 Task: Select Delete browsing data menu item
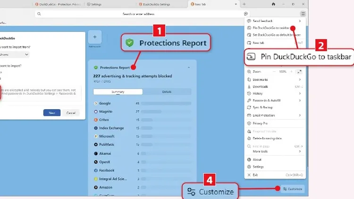[275, 138]
